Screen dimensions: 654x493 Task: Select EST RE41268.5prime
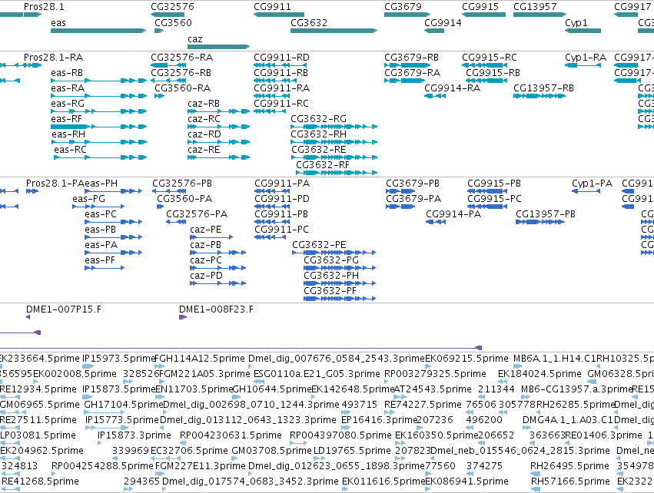(41, 481)
